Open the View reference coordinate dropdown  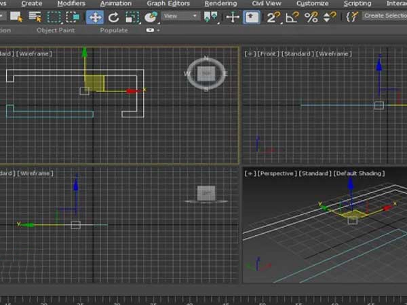(x=180, y=16)
